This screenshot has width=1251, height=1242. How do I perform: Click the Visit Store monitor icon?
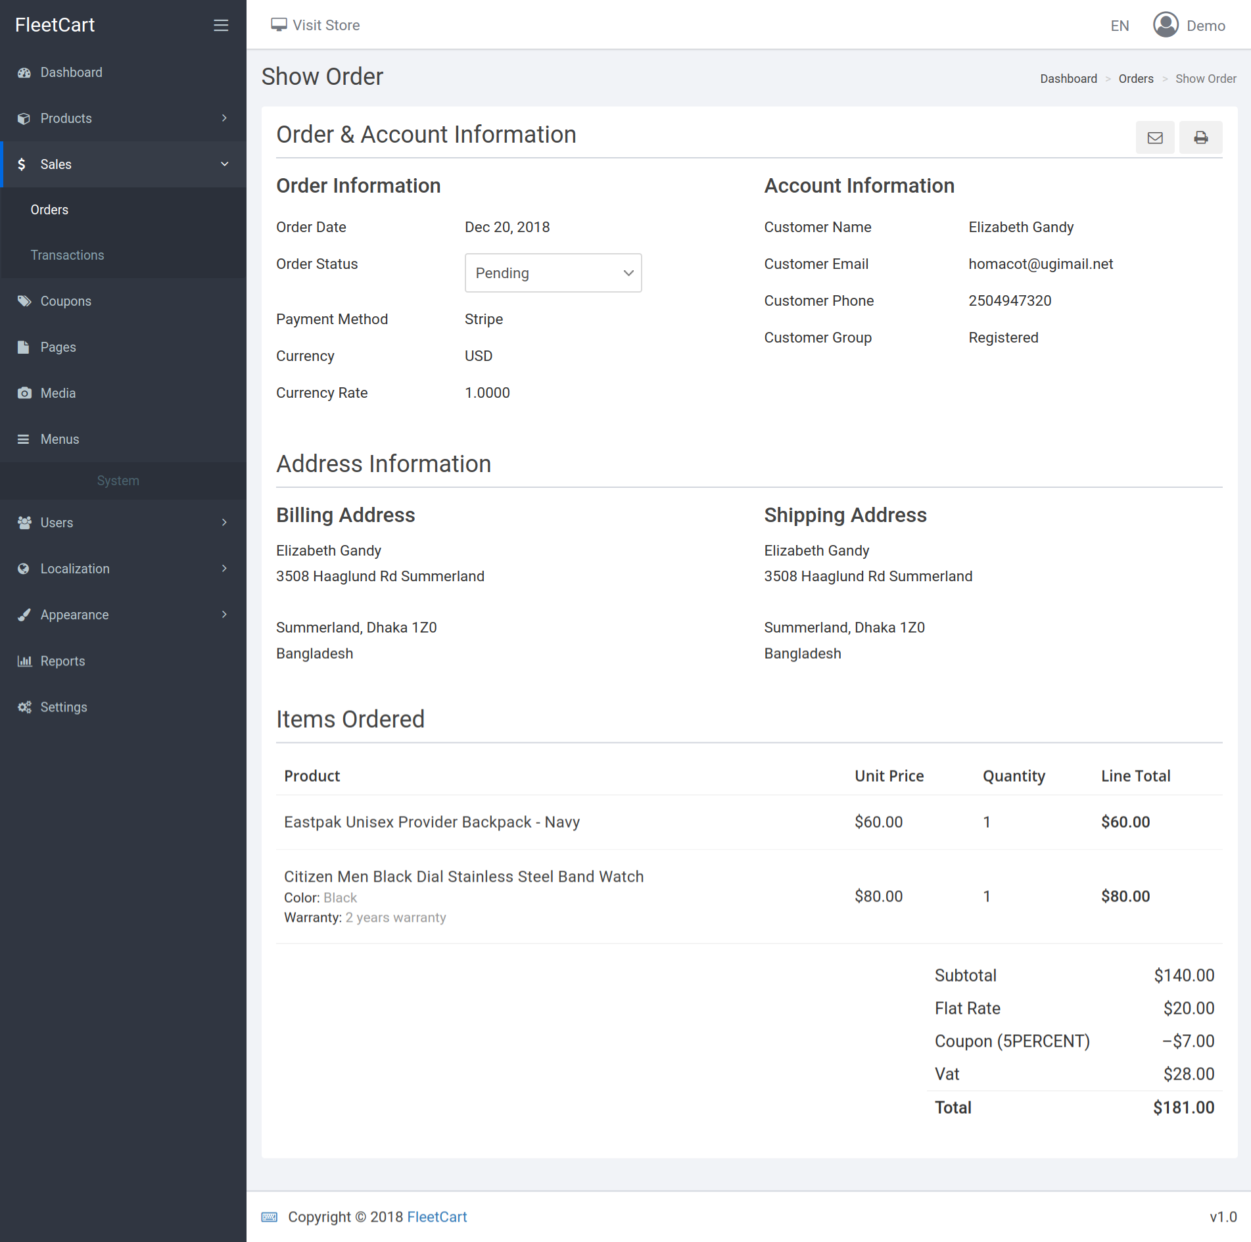[x=279, y=25]
